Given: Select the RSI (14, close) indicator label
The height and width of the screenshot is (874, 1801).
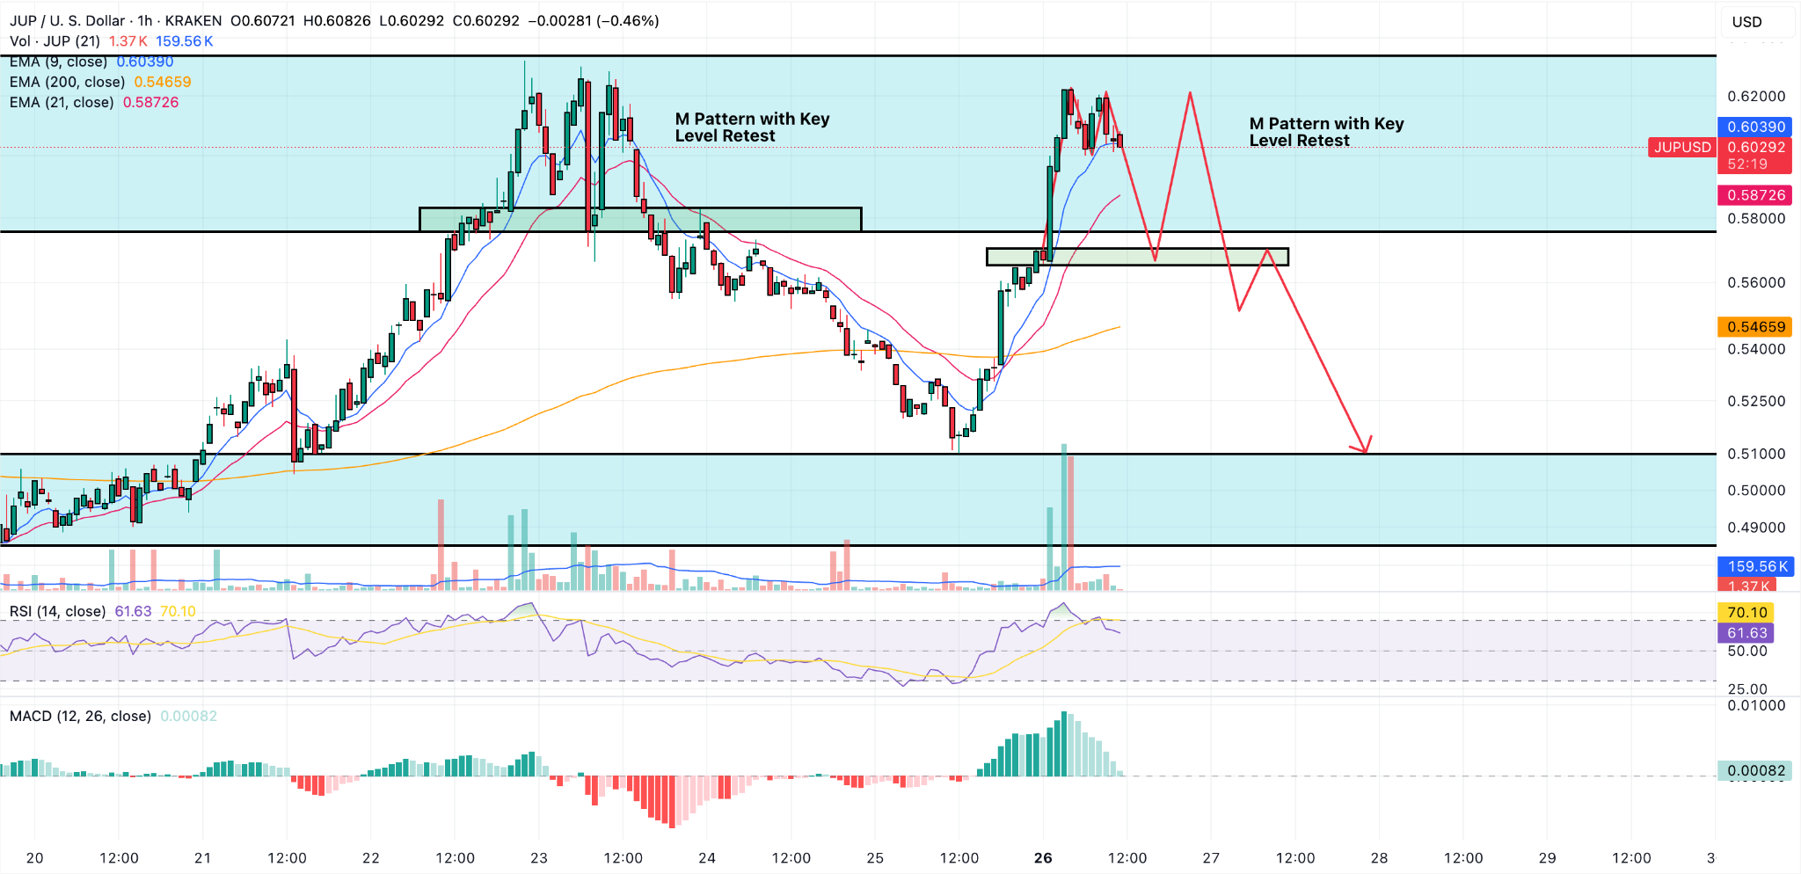Looking at the screenshot, I should (57, 611).
